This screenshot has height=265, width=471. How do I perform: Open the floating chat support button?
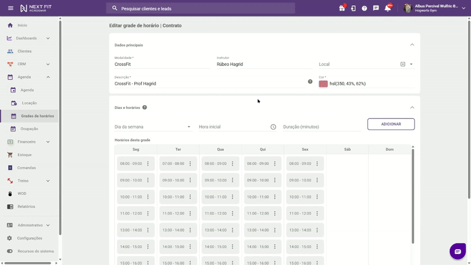457,251
